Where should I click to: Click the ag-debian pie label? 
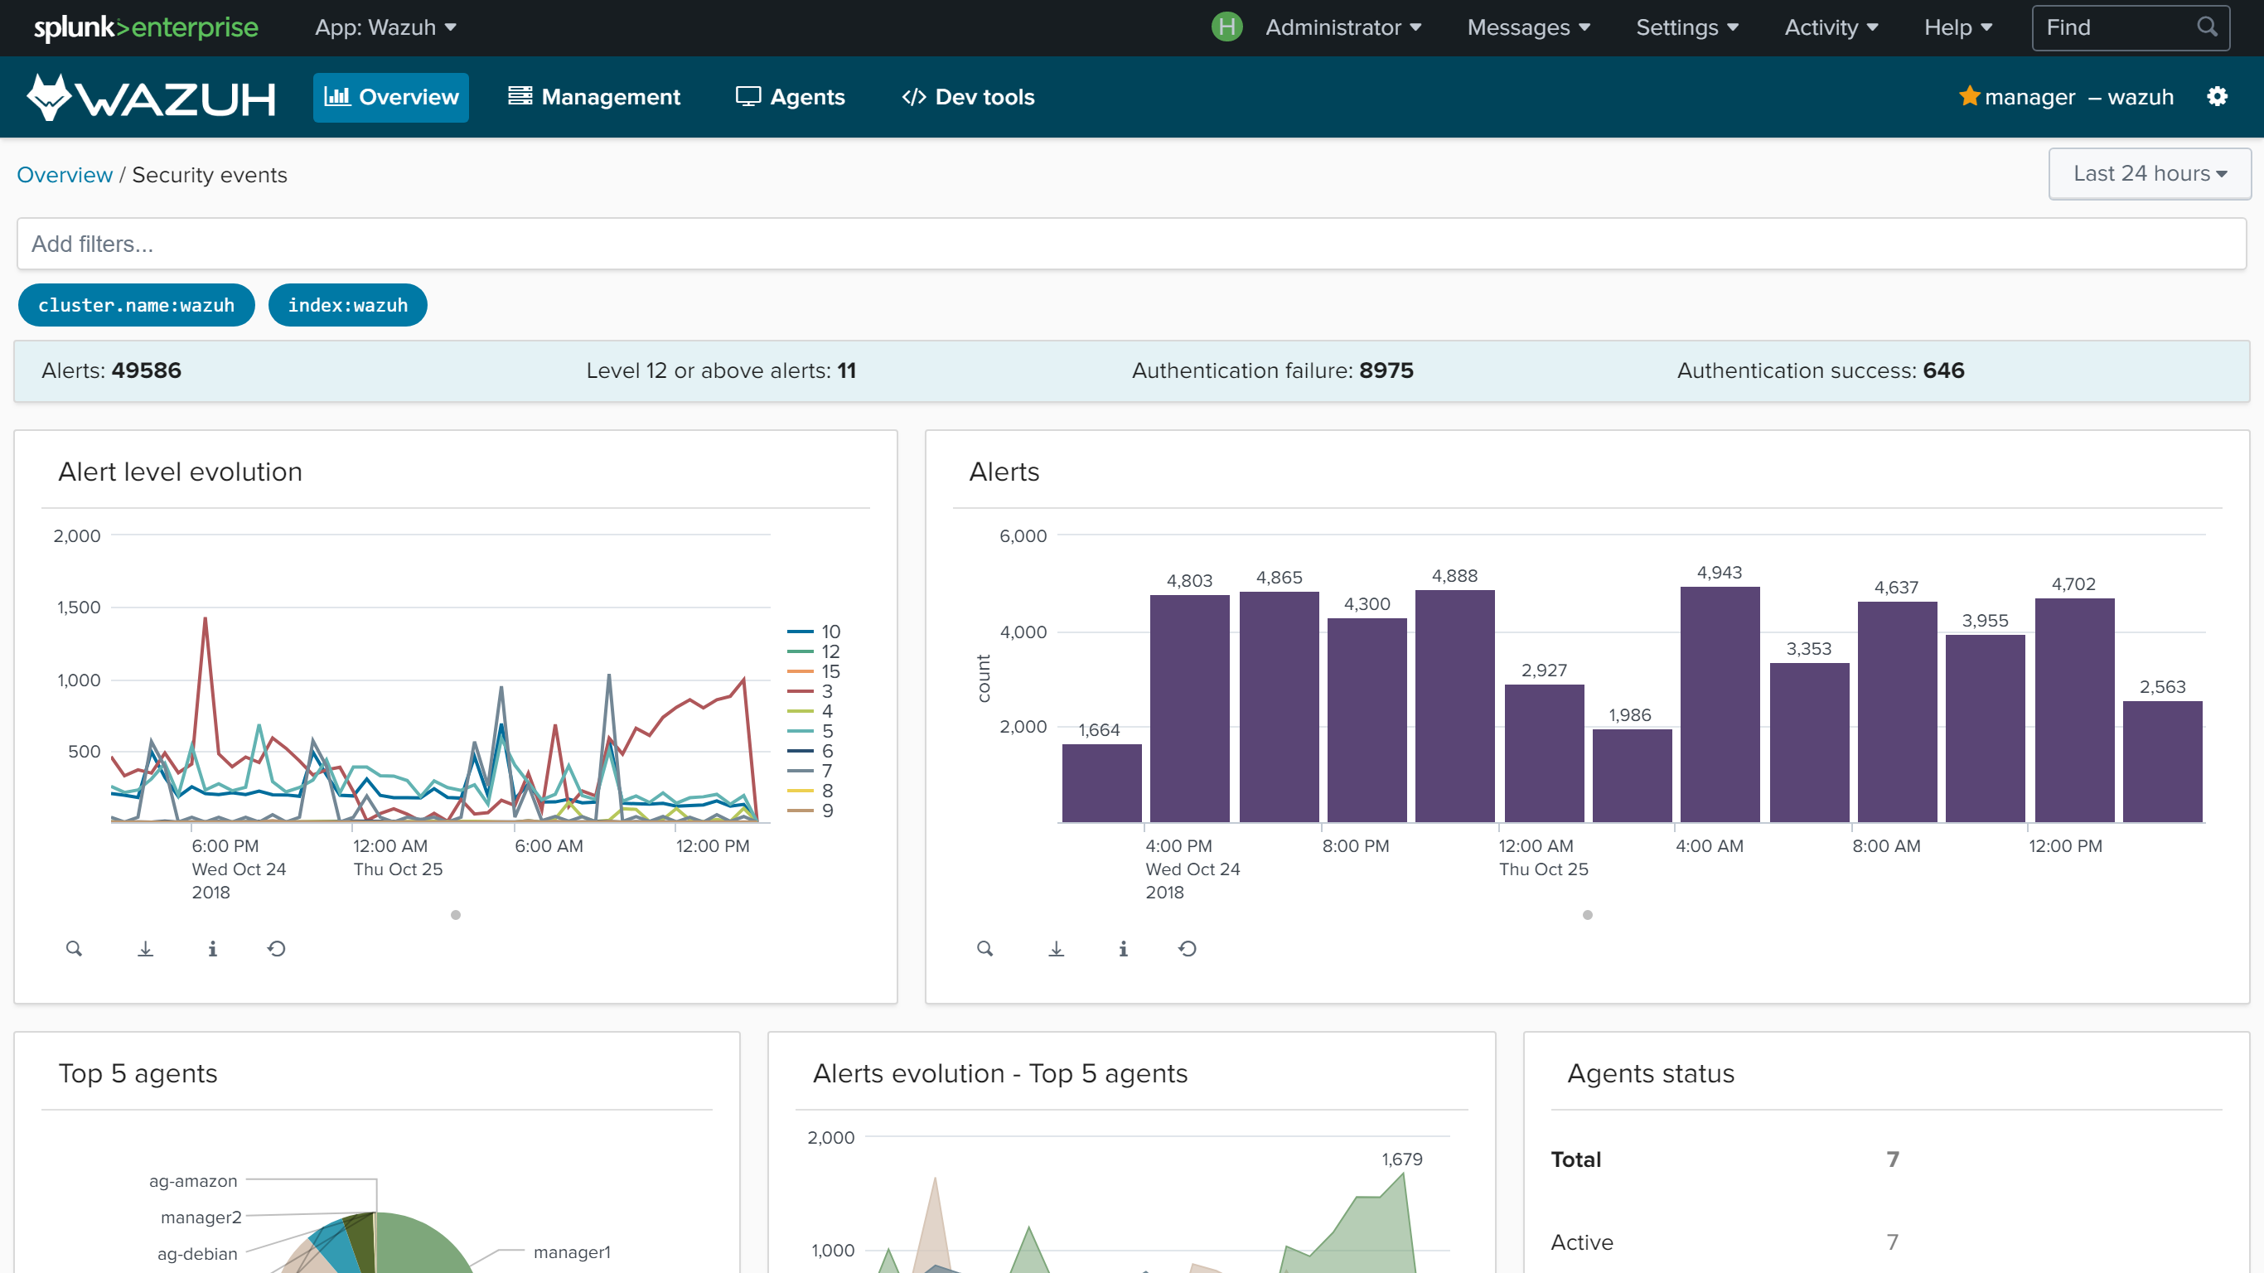198,1254
